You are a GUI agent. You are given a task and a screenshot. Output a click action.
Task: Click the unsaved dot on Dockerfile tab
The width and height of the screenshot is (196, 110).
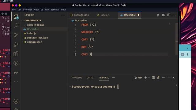(138, 15)
